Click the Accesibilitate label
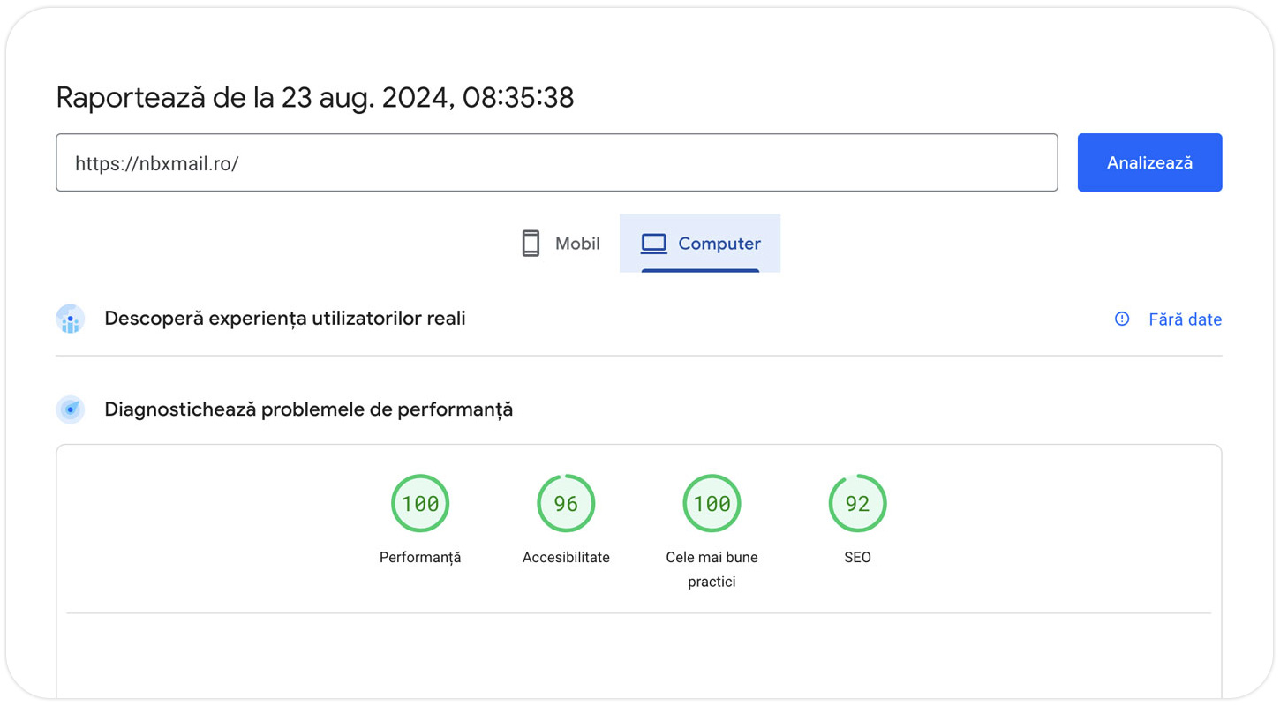The height and width of the screenshot is (706, 1280). tap(566, 558)
